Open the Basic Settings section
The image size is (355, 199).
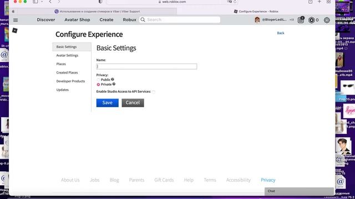tap(72, 46)
